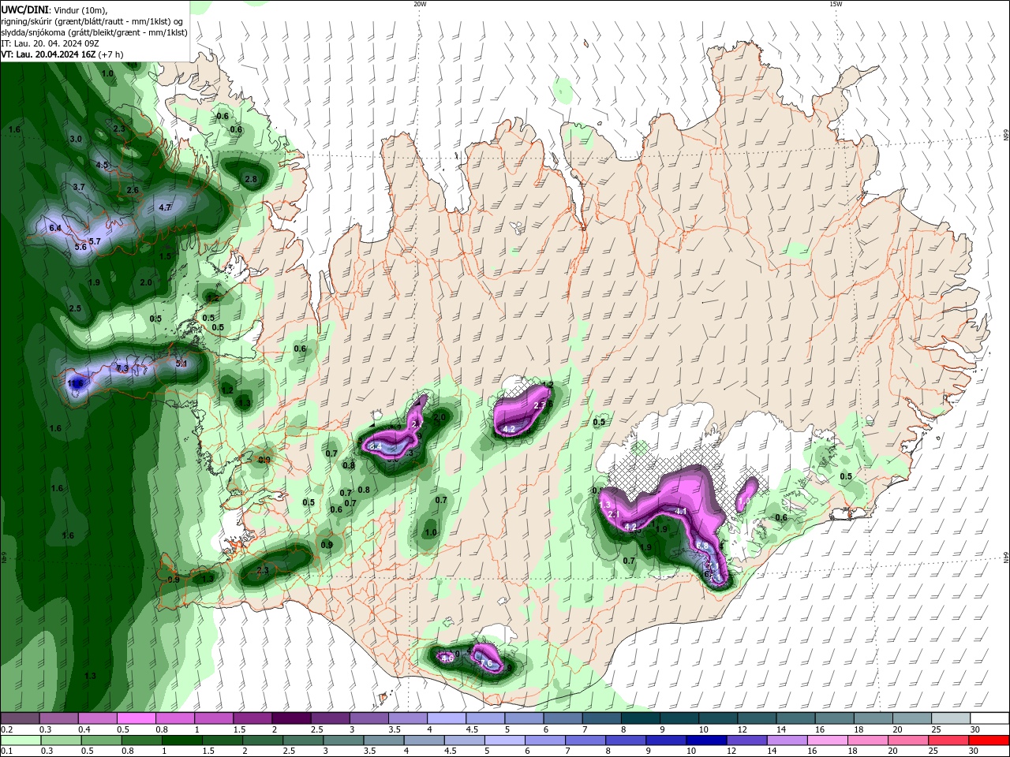Pick violet swatch between 12 and 14, lower legend

(746, 740)
